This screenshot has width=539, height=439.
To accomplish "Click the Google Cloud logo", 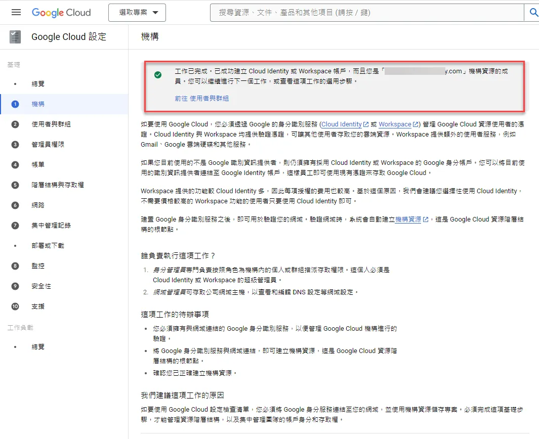I will pos(61,13).
